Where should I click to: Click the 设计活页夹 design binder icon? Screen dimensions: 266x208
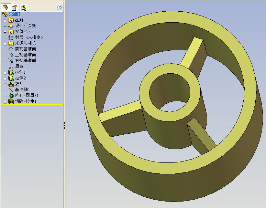coord(11,26)
